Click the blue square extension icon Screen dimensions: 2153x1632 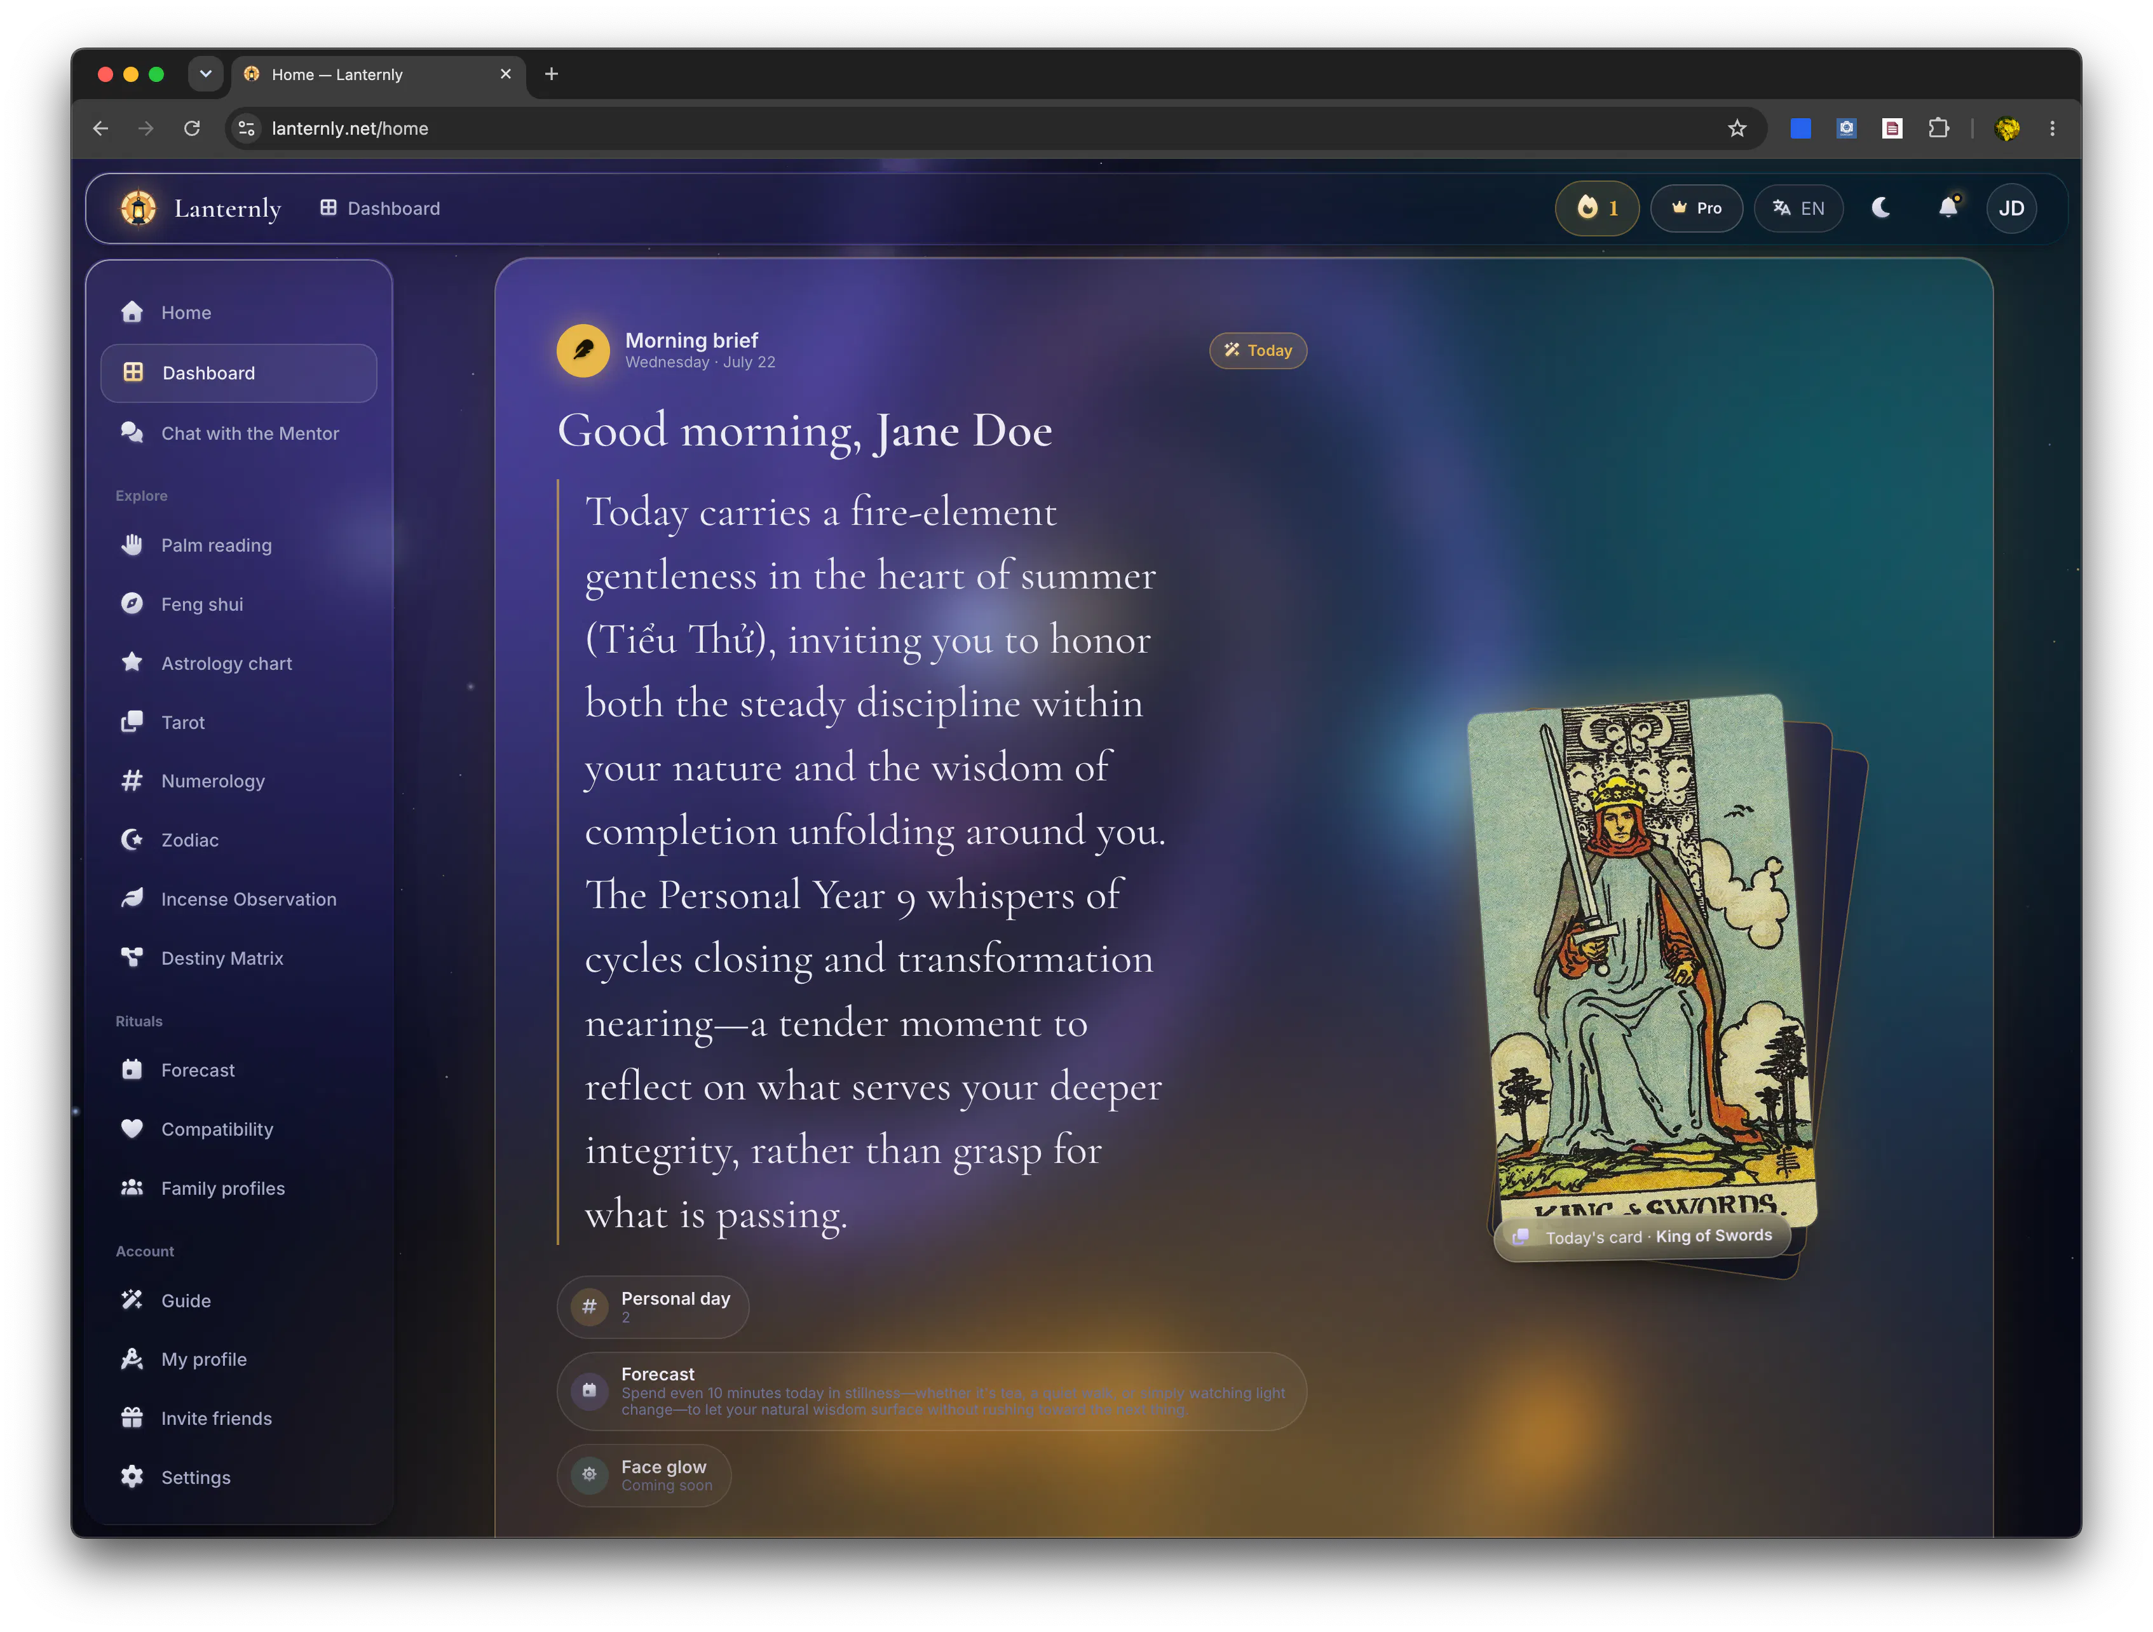coord(1801,128)
